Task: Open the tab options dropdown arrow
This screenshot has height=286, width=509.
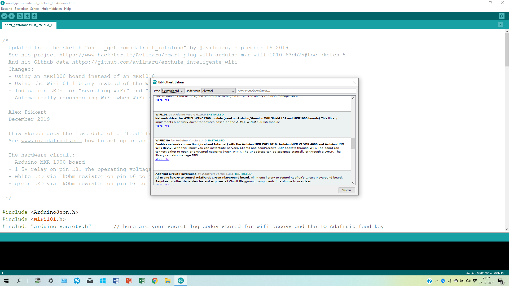Action: pyautogui.click(x=500, y=25)
